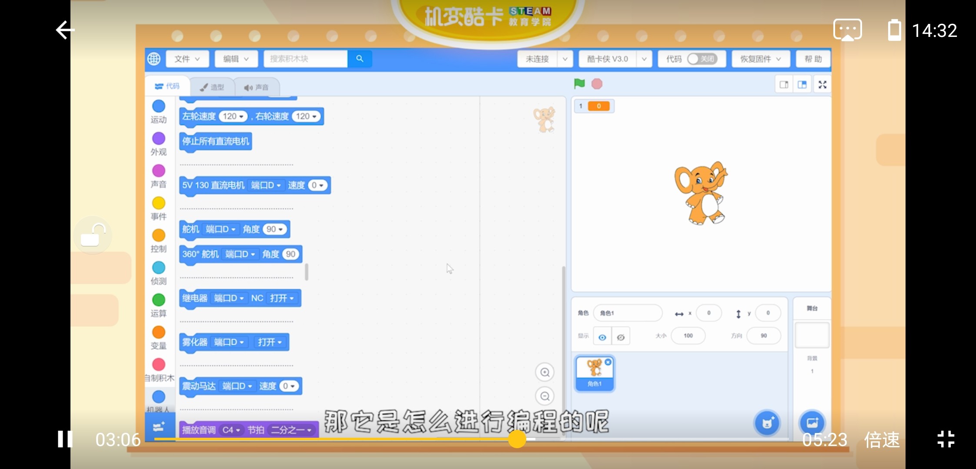This screenshot has width=976, height=469.
Task: Select the 侦测 block category
Action: (159, 273)
